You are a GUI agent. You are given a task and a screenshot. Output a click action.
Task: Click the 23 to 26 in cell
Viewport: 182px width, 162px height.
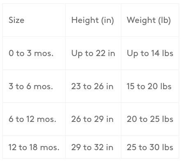(93, 86)
